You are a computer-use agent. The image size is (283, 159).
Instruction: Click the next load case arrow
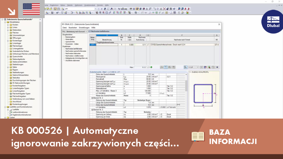(x=102, y=9)
